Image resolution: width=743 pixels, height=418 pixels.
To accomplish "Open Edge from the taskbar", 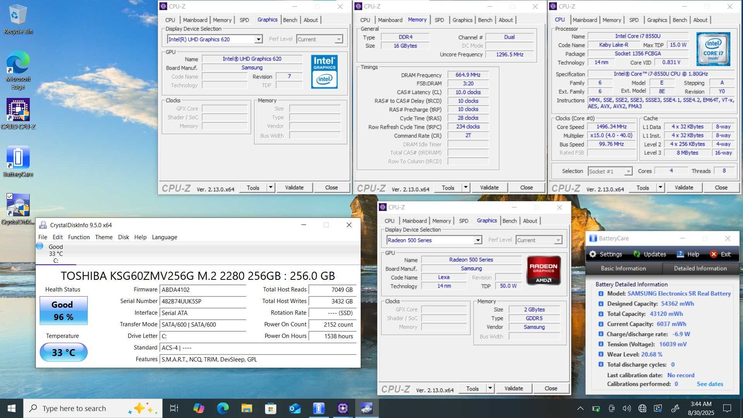I will click(223, 408).
